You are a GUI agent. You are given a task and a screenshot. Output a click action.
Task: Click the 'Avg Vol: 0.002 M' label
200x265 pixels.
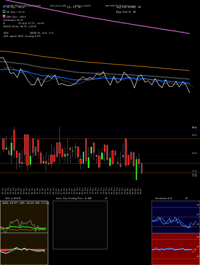tap(128, 7)
